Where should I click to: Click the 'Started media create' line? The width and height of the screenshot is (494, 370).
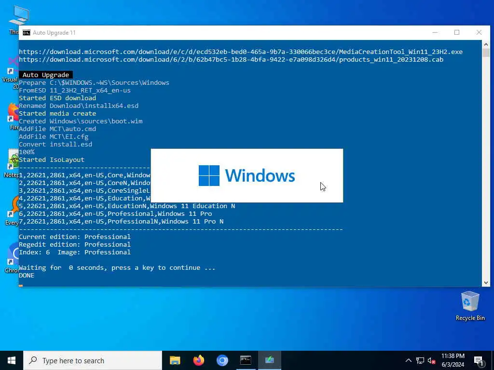[x=57, y=113]
